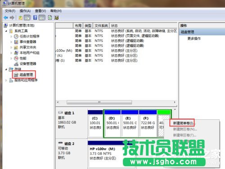
Task: Open the 操作(A) menu
Action: [x=25, y=11]
